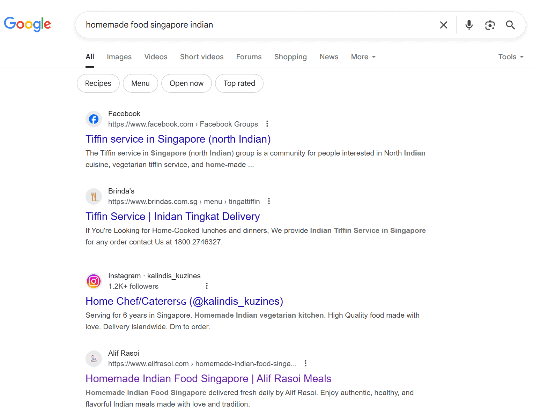Click alifrasoi.com URL breadcrumb
The image size is (533, 416).
pyautogui.click(x=202, y=364)
